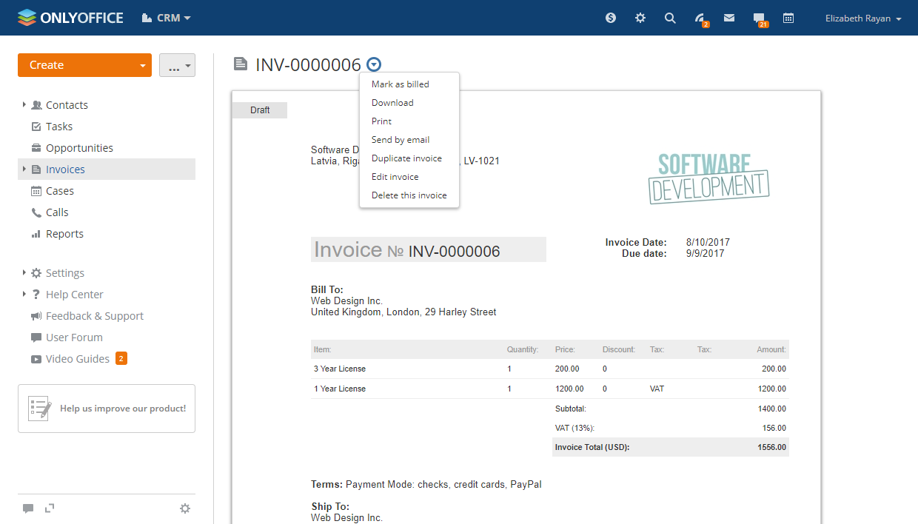
Task: Open the mail envelope icon
Action: pos(729,18)
